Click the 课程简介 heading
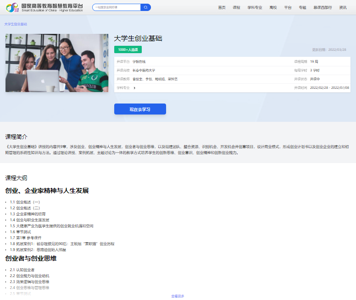 (17, 137)
